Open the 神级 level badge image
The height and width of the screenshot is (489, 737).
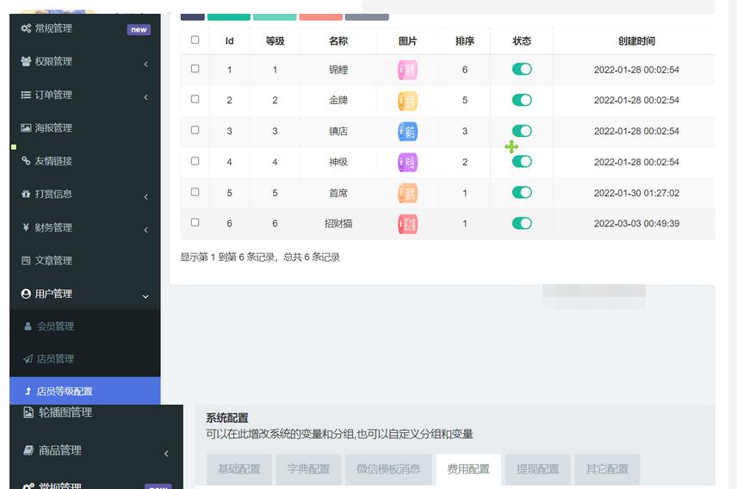click(x=407, y=163)
